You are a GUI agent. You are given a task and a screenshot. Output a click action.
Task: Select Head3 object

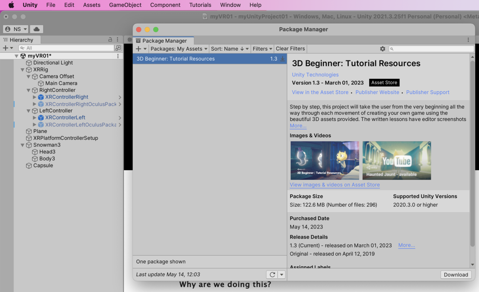coord(47,152)
